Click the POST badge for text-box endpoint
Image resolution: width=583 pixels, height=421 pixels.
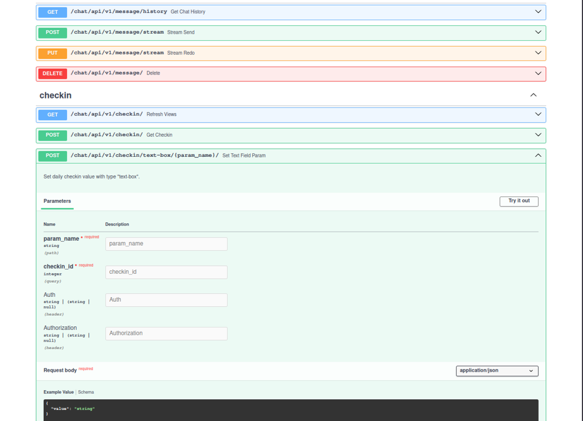(x=53, y=156)
